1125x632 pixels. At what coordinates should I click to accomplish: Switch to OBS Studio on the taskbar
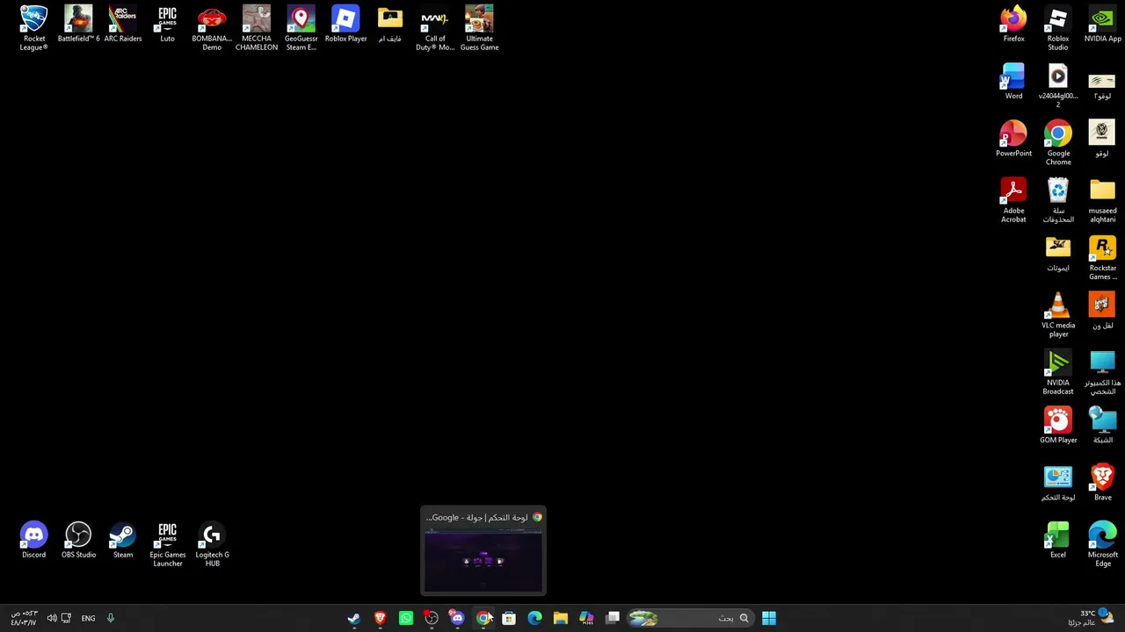click(x=432, y=618)
